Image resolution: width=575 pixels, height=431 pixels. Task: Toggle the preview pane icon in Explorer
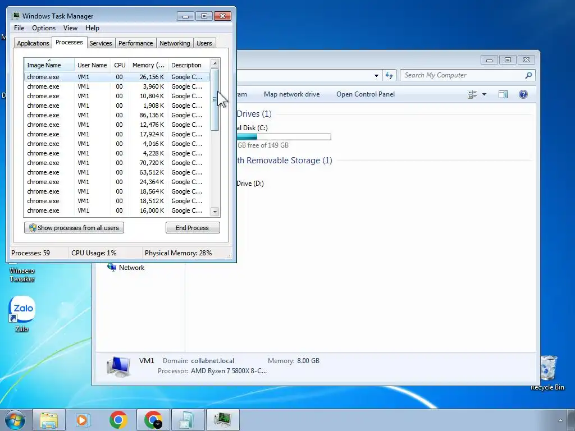[x=503, y=94]
